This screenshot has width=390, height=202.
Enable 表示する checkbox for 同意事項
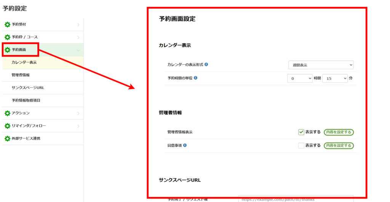coord(301,145)
